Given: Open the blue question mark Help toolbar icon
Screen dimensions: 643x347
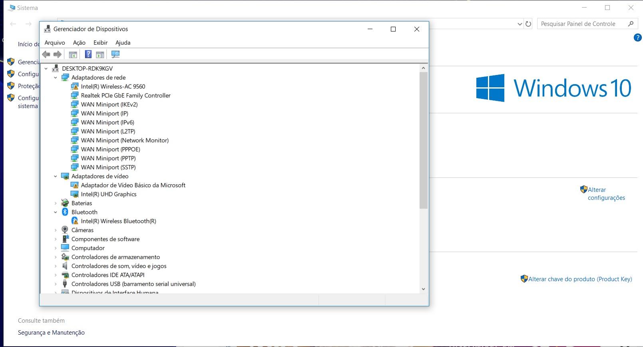Looking at the screenshot, I should click(x=88, y=54).
